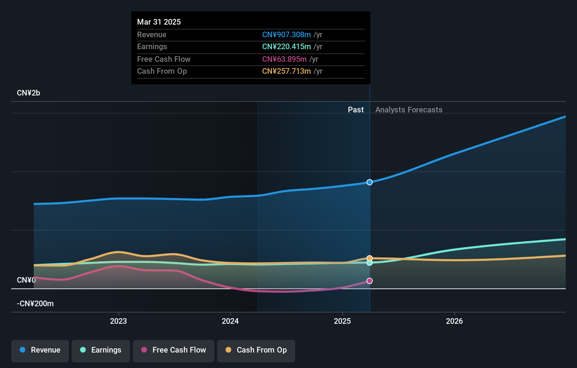Click the tooltip value CN¥257.713m
Viewport: 577px width, 368px height.
[x=286, y=71]
